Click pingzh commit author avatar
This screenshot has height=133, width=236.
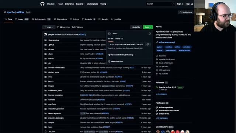pos(46,34)
